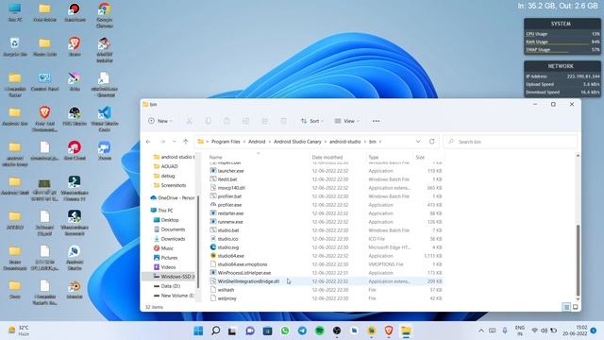Open File Explorer from the taskbar
This screenshot has height=340, width=604.
click(x=406, y=331)
